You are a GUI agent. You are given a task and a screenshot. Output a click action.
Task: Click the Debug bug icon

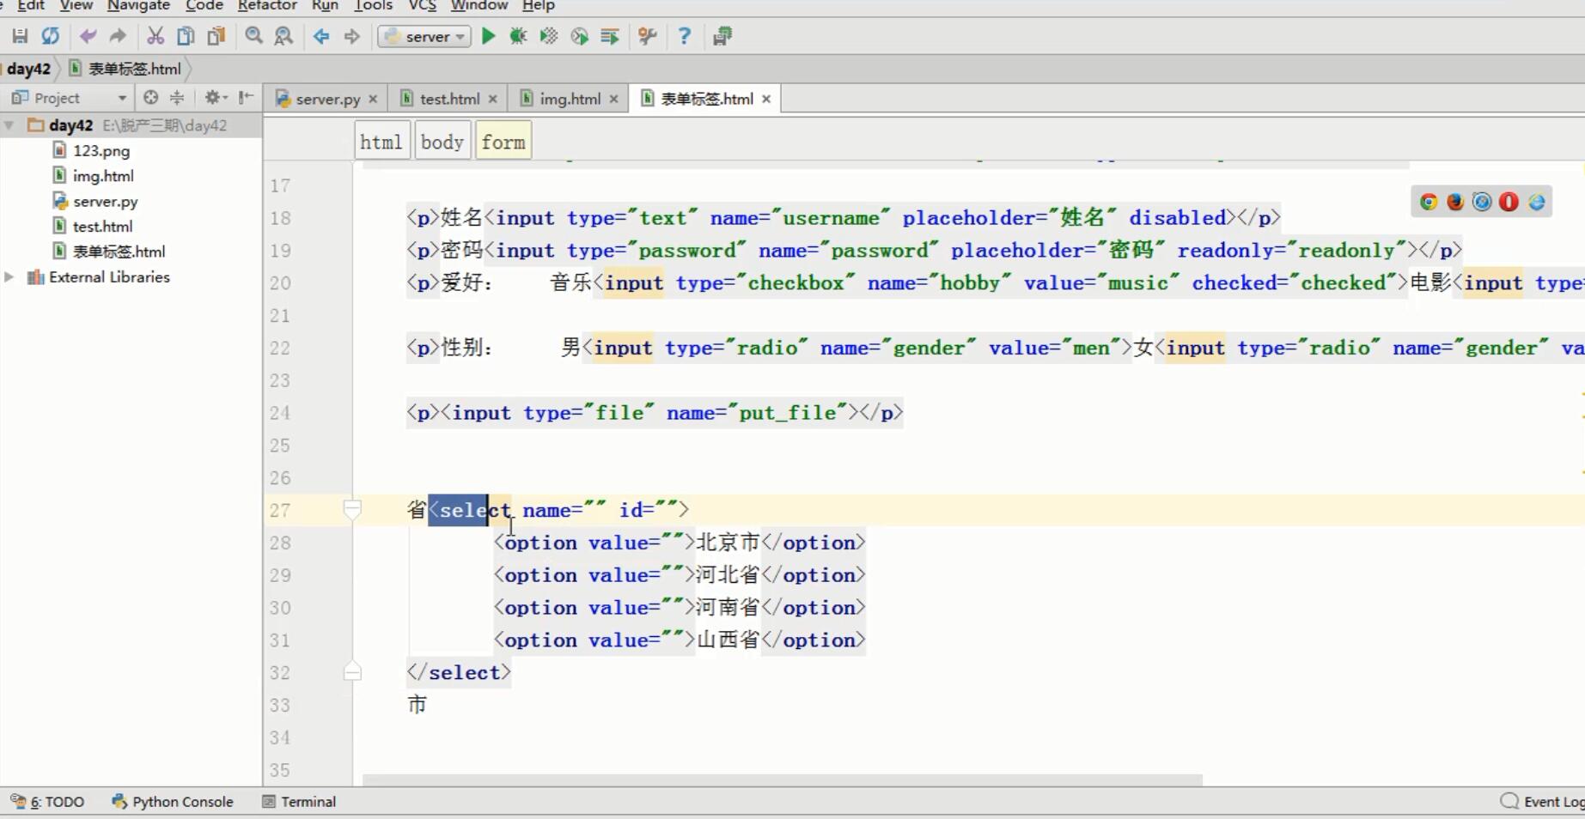click(518, 36)
